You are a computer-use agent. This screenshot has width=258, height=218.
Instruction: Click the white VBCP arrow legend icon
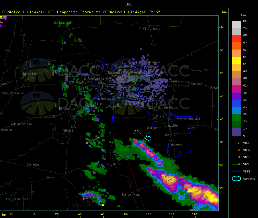coord(236,143)
